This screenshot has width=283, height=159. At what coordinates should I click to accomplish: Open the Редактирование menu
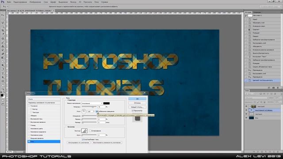[x=20, y=2]
